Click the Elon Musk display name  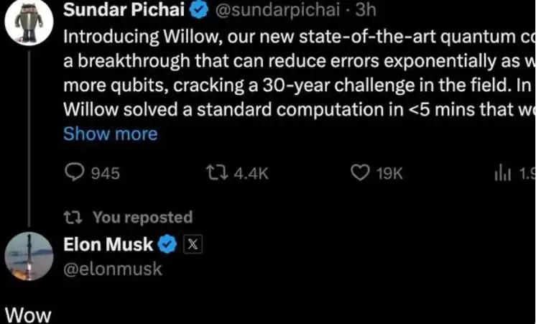click(x=108, y=245)
